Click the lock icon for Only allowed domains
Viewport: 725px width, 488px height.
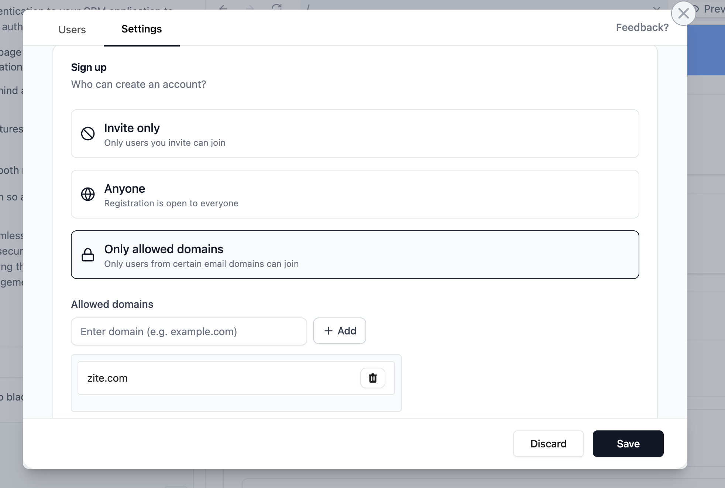[x=88, y=254]
